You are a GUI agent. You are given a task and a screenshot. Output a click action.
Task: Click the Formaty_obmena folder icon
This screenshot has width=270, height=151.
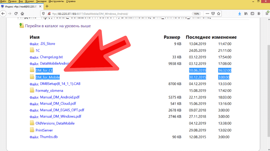coord(32,90)
